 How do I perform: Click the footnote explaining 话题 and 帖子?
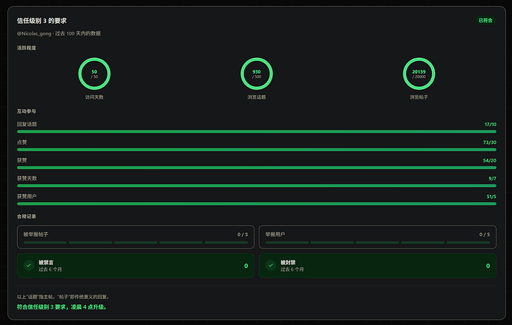tap(64, 297)
